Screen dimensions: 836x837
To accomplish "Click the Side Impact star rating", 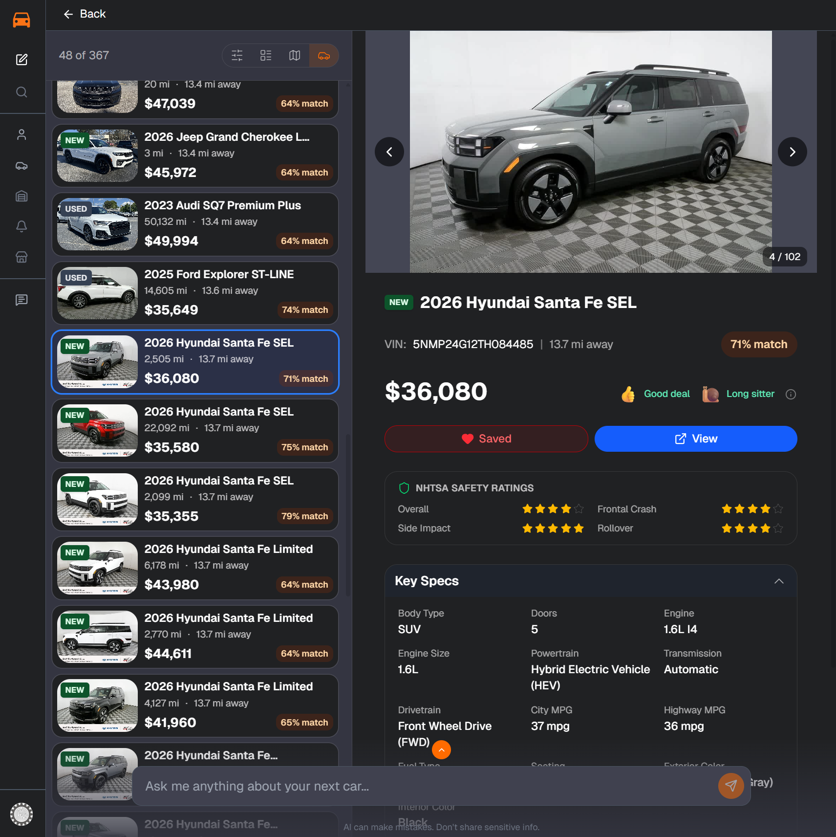I will coord(553,529).
